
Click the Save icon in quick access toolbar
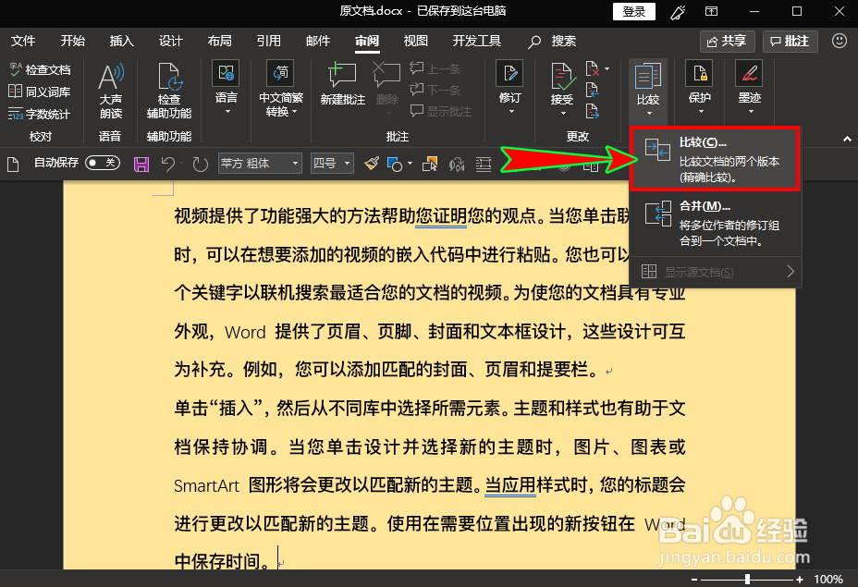point(141,163)
